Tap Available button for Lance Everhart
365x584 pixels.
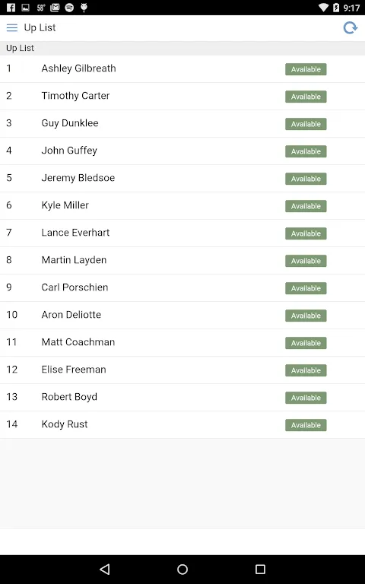tap(306, 233)
